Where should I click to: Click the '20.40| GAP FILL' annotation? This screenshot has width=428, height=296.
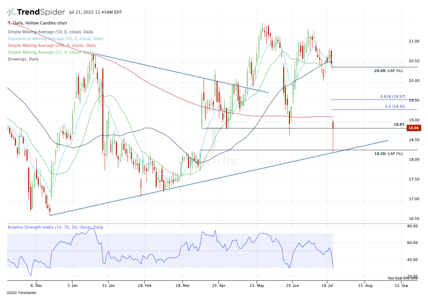coord(389,71)
